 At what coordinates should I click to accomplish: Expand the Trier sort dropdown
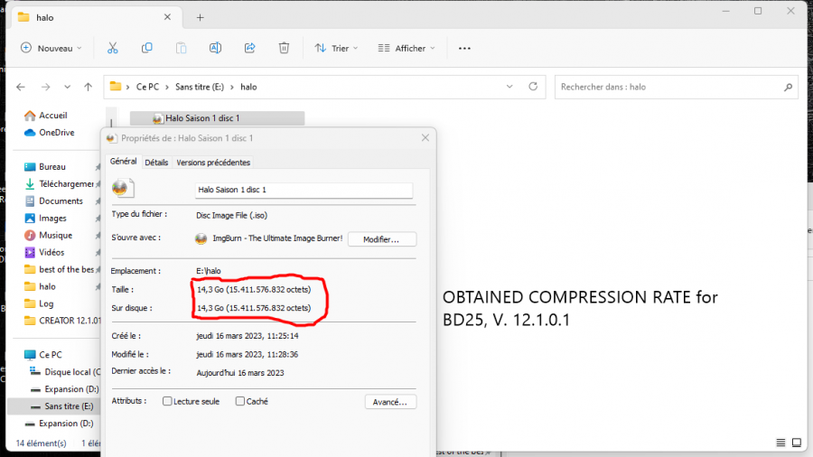(336, 48)
